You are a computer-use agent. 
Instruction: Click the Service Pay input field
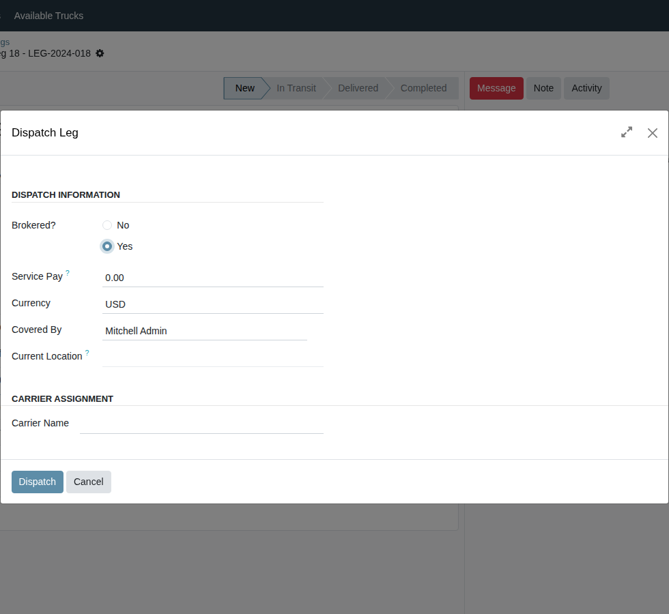click(x=213, y=278)
